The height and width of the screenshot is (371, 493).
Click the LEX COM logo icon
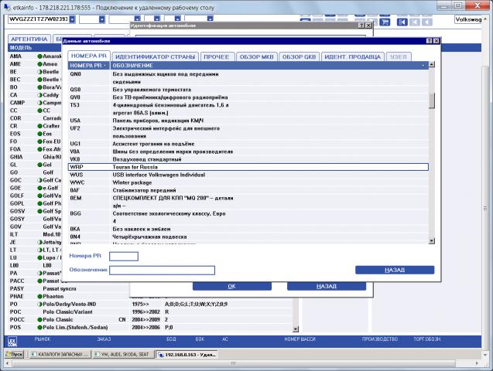click(x=12, y=342)
